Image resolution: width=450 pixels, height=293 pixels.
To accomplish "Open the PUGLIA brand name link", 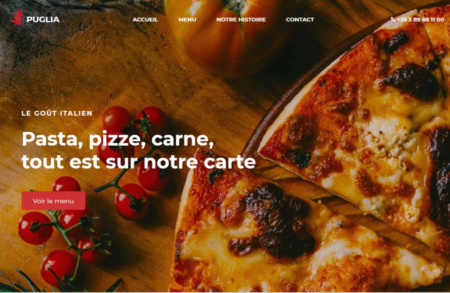I will (43, 19).
